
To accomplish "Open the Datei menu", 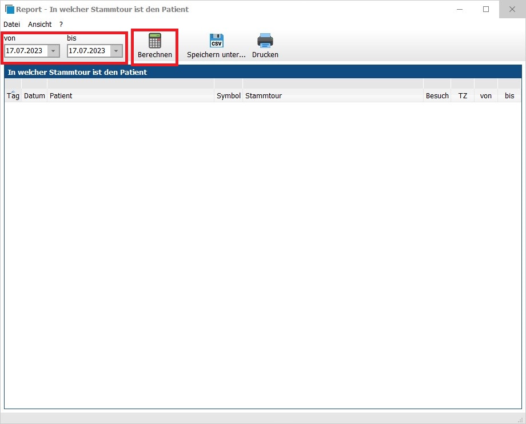I will (x=12, y=24).
